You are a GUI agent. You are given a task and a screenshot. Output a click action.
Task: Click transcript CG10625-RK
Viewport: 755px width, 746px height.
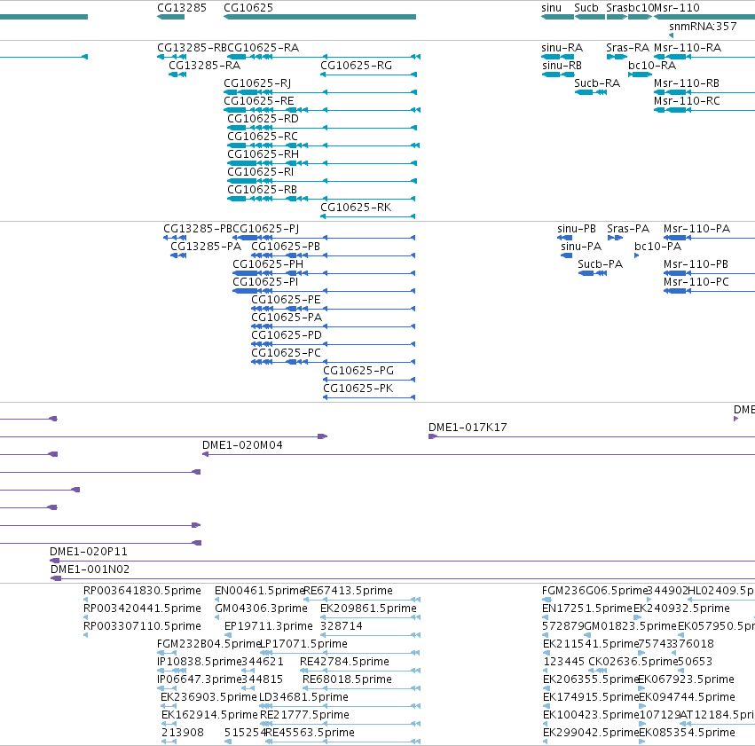[x=356, y=208]
